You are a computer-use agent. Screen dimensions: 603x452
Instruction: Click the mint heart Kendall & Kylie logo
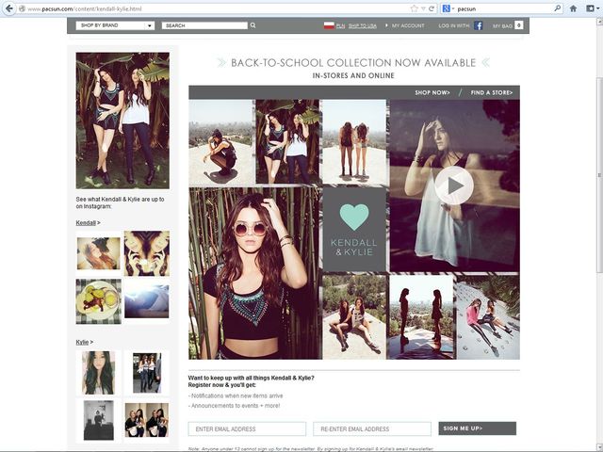coord(354,230)
